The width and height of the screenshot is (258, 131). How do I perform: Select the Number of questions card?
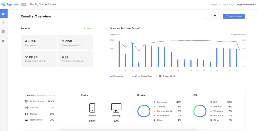[75, 59]
